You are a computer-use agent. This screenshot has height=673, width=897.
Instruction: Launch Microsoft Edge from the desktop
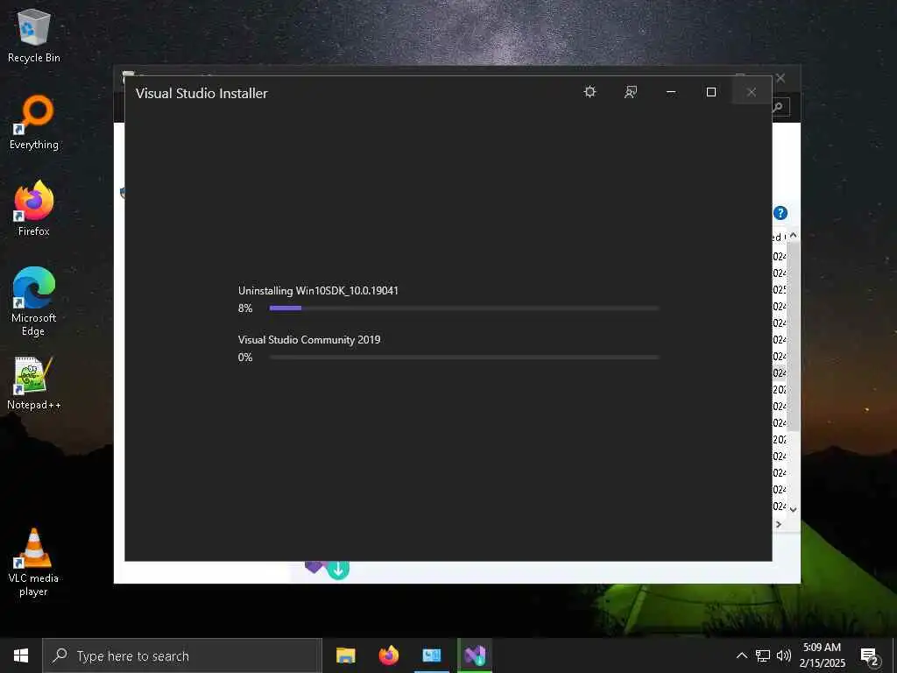point(34,301)
